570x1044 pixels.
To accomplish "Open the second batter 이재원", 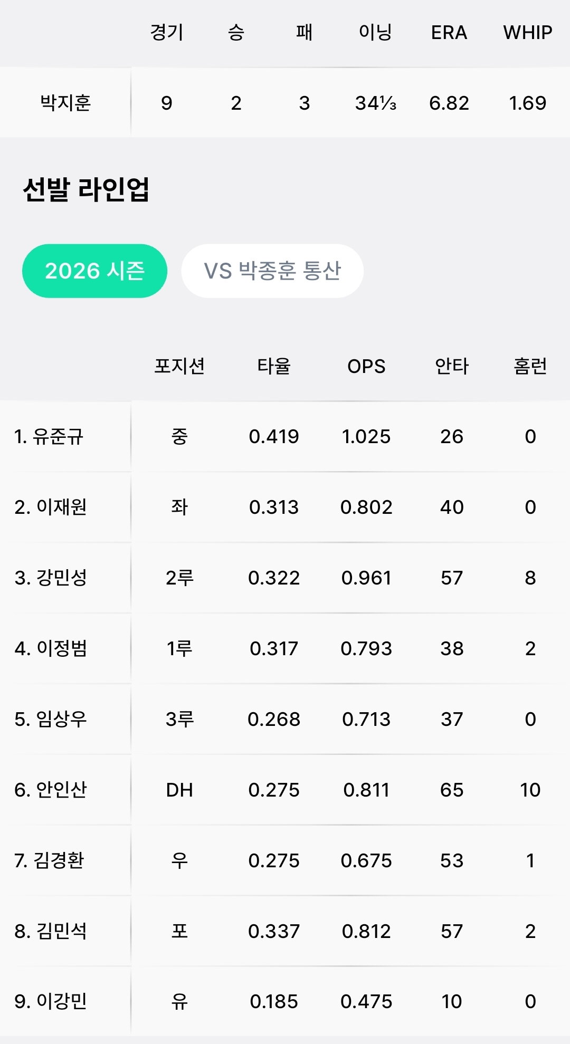I will pos(285,507).
